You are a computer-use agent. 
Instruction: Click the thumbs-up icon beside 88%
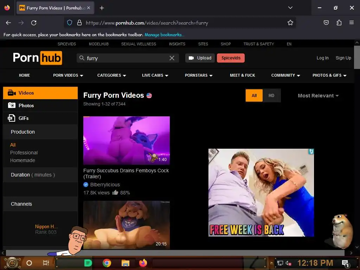point(115,192)
